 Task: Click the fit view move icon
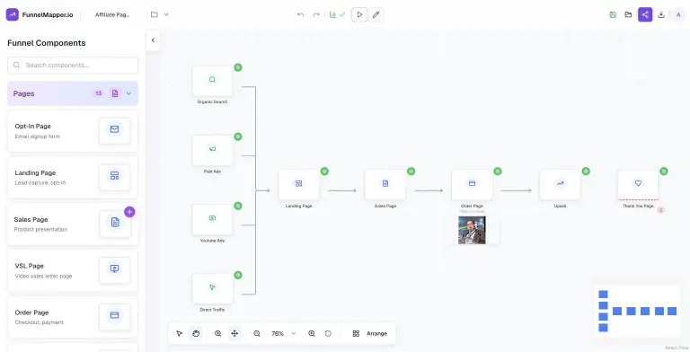(x=234, y=333)
